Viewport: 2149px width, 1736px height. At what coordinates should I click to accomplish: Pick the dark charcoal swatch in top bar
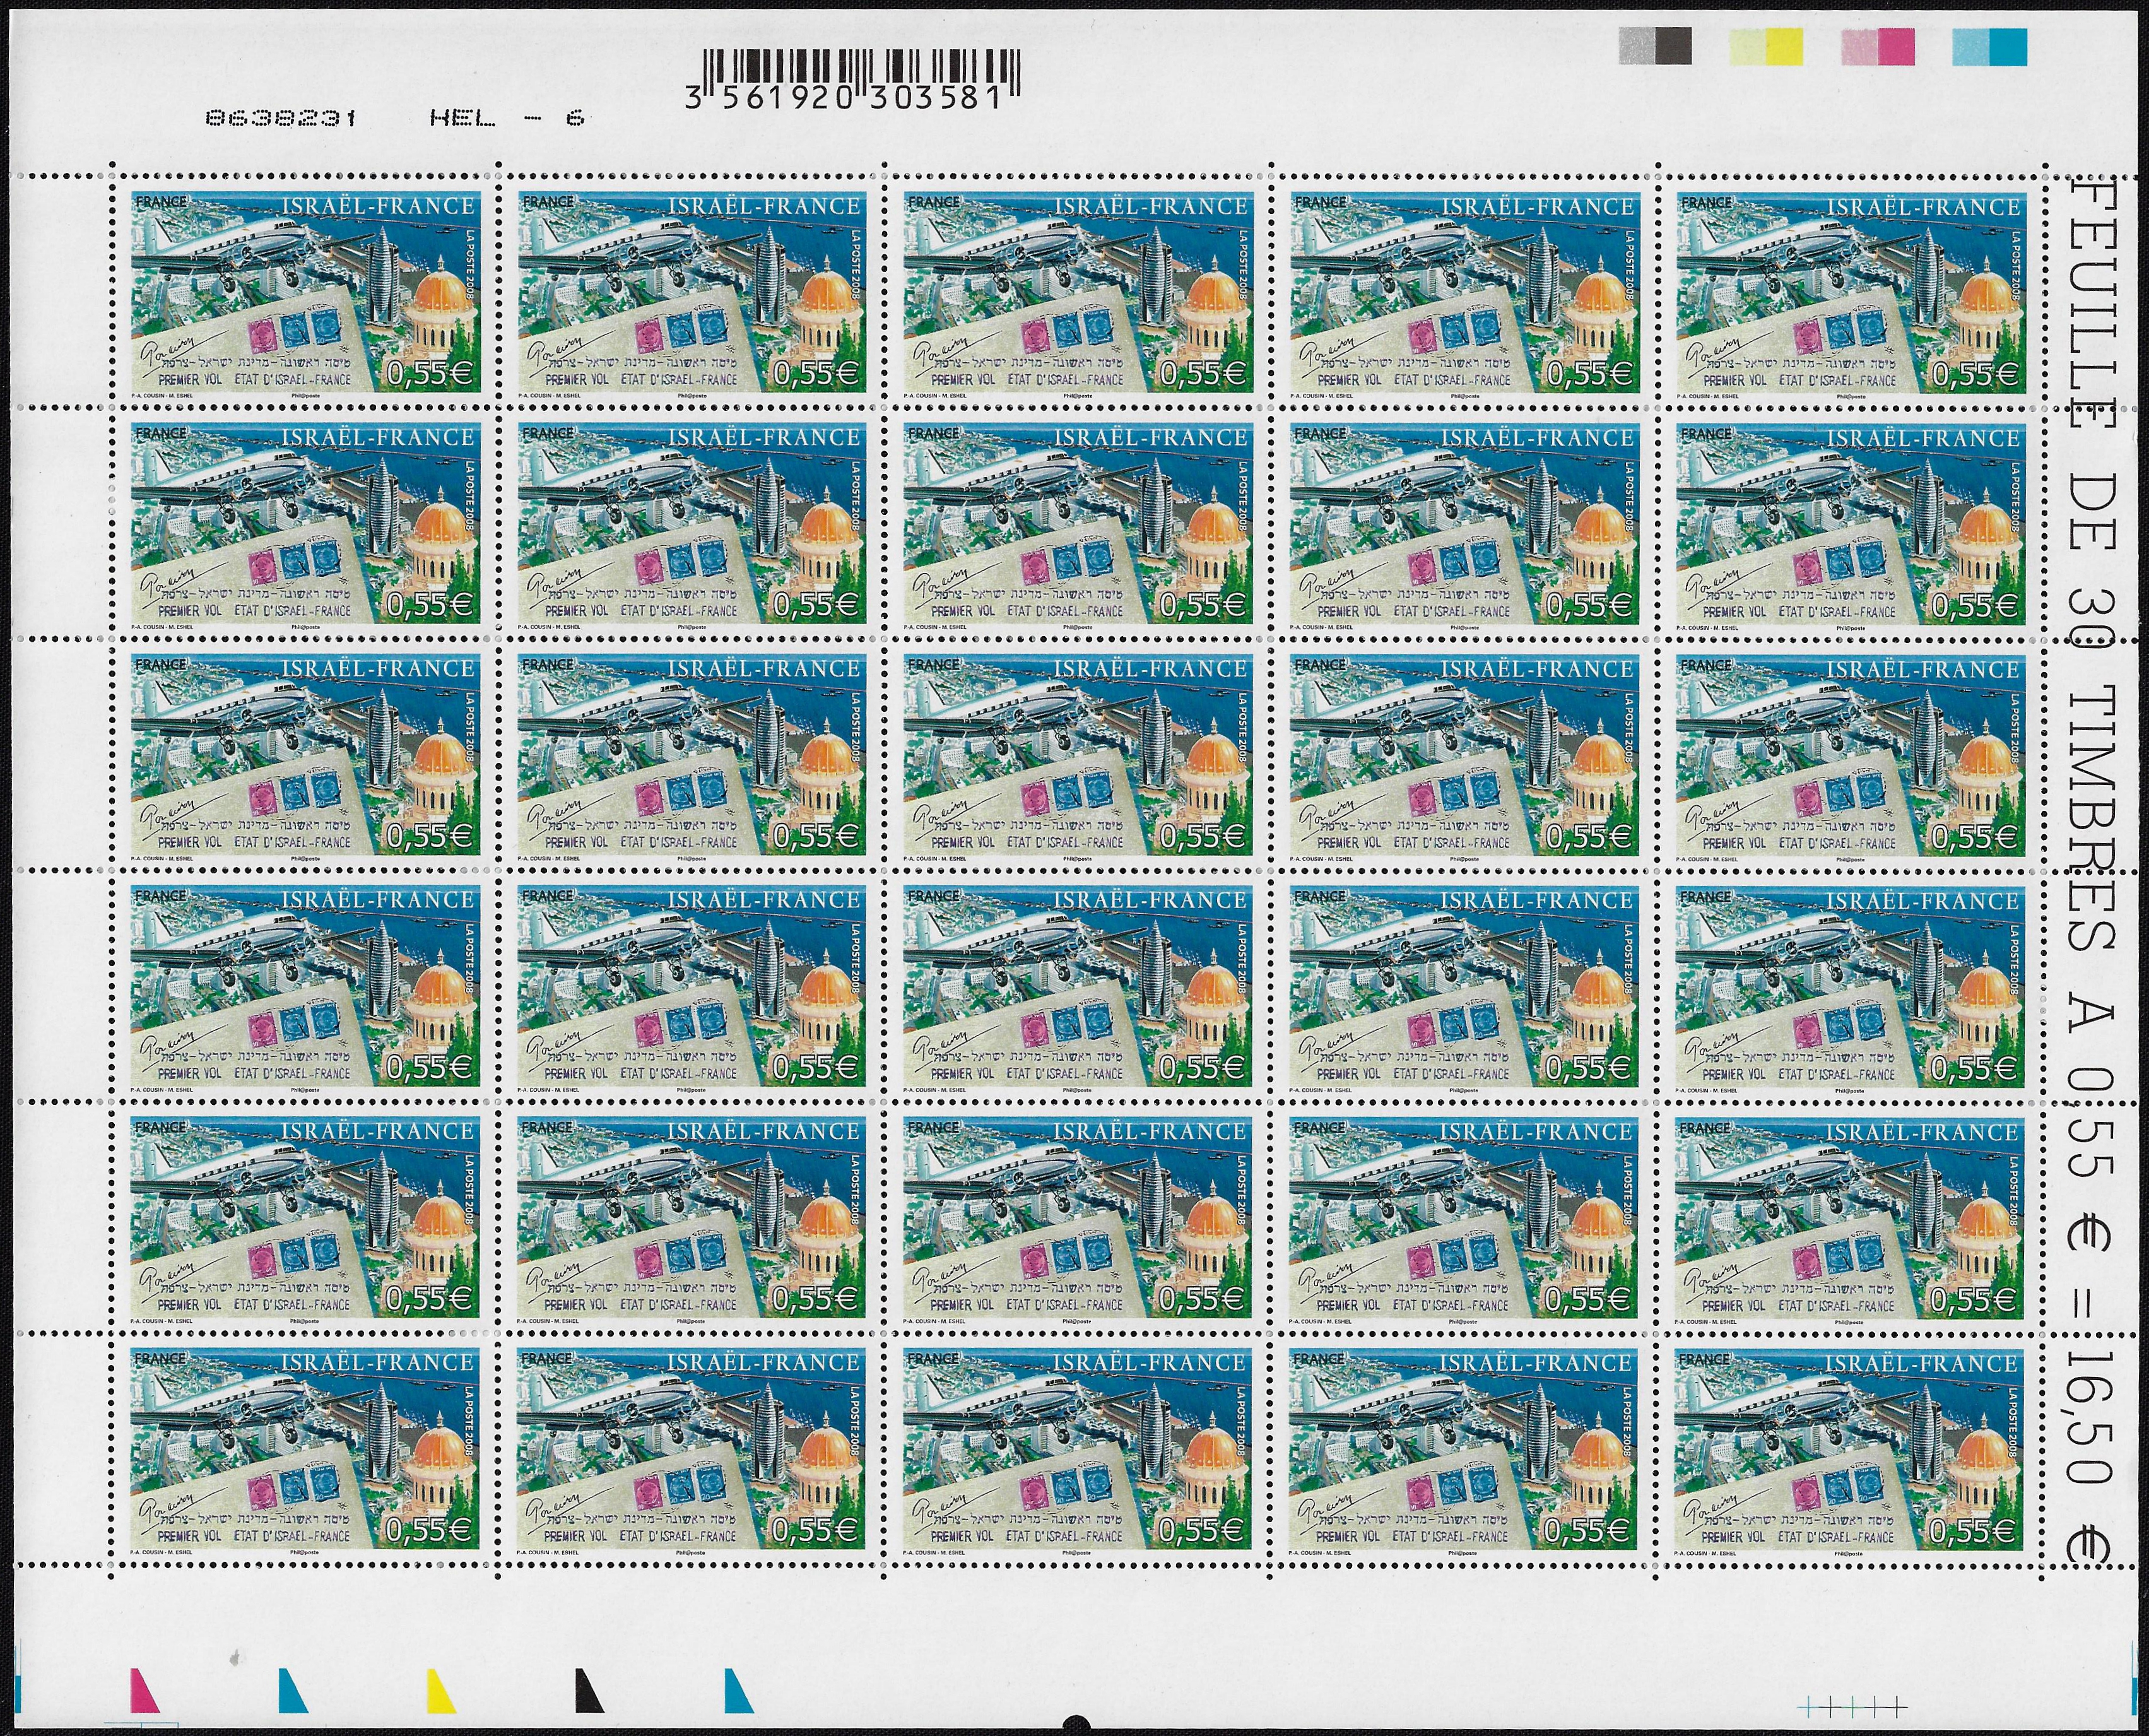pyautogui.click(x=1673, y=46)
